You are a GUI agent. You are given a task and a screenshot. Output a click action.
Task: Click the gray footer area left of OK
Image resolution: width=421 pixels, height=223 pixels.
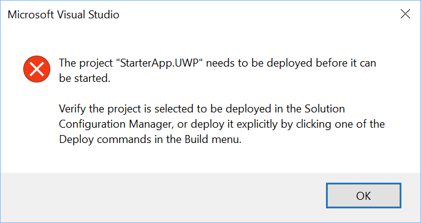[161, 197]
